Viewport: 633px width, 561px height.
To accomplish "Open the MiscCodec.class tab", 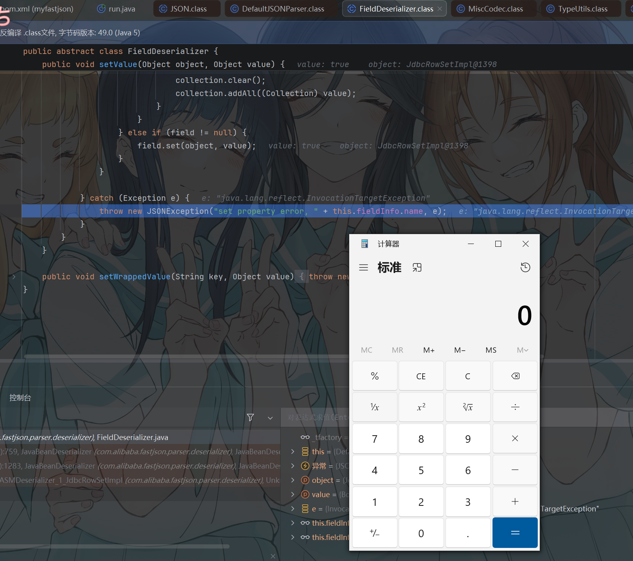I will click(x=494, y=9).
